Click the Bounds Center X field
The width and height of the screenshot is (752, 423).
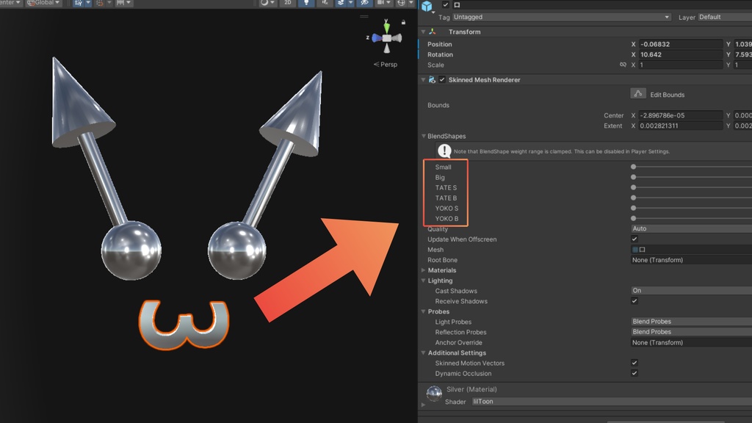pyautogui.click(x=681, y=115)
